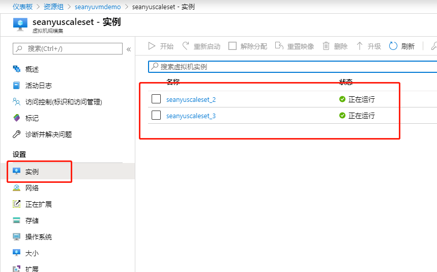Viewport: 437px width, 272px height.
Task: Open 概述 overview in the sidebar
Action: pos(32,69)
